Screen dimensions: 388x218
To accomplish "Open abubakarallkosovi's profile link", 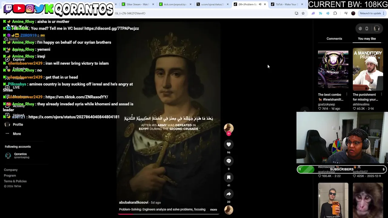I will click(133, 203).
